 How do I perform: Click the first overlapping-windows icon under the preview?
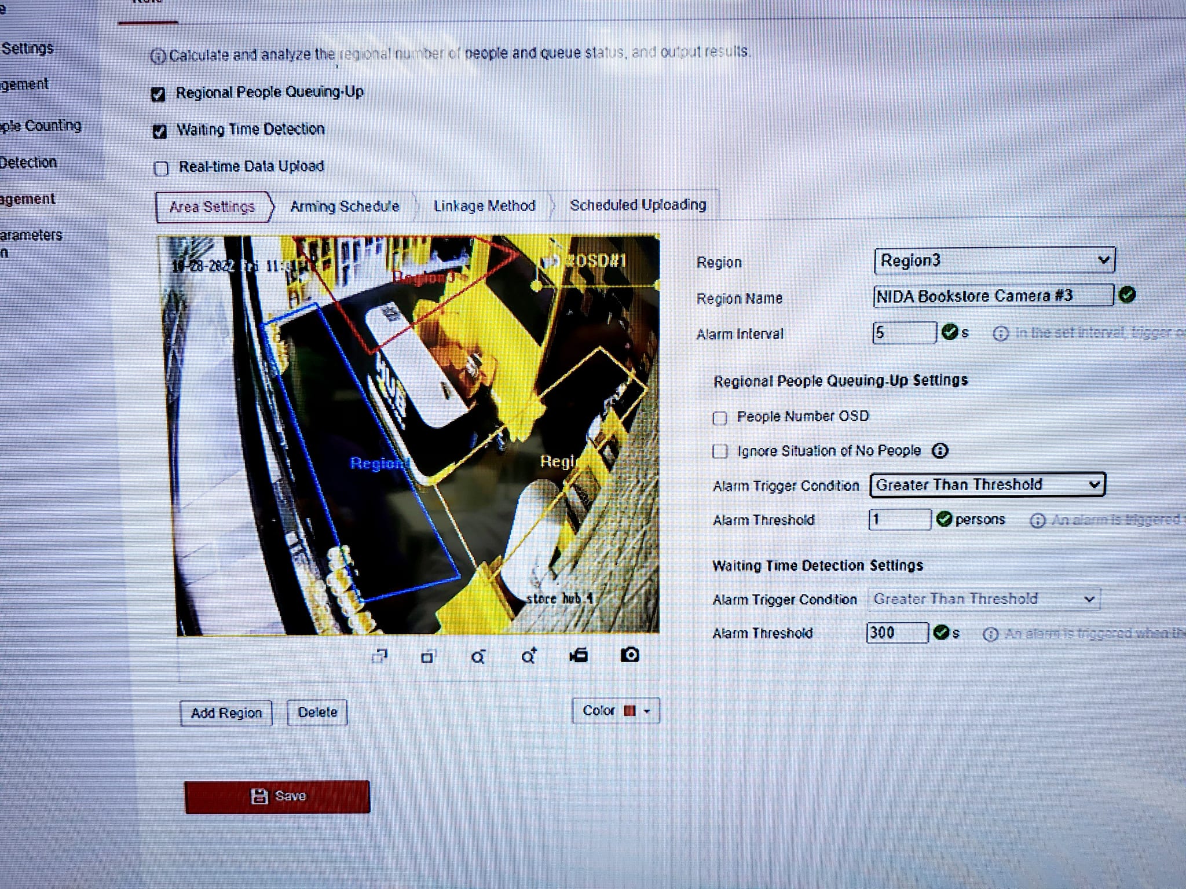pyautogui.click(x=379, y=656)
